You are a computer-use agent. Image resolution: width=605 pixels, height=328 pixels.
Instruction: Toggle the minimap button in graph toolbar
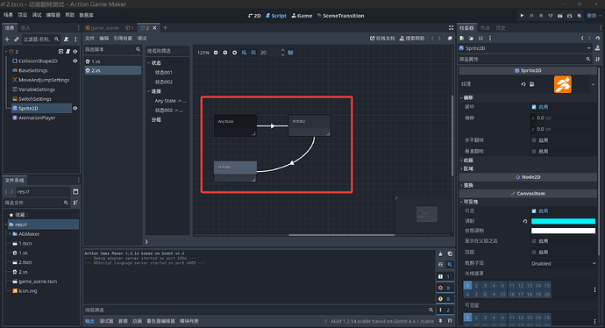point(290,53)
